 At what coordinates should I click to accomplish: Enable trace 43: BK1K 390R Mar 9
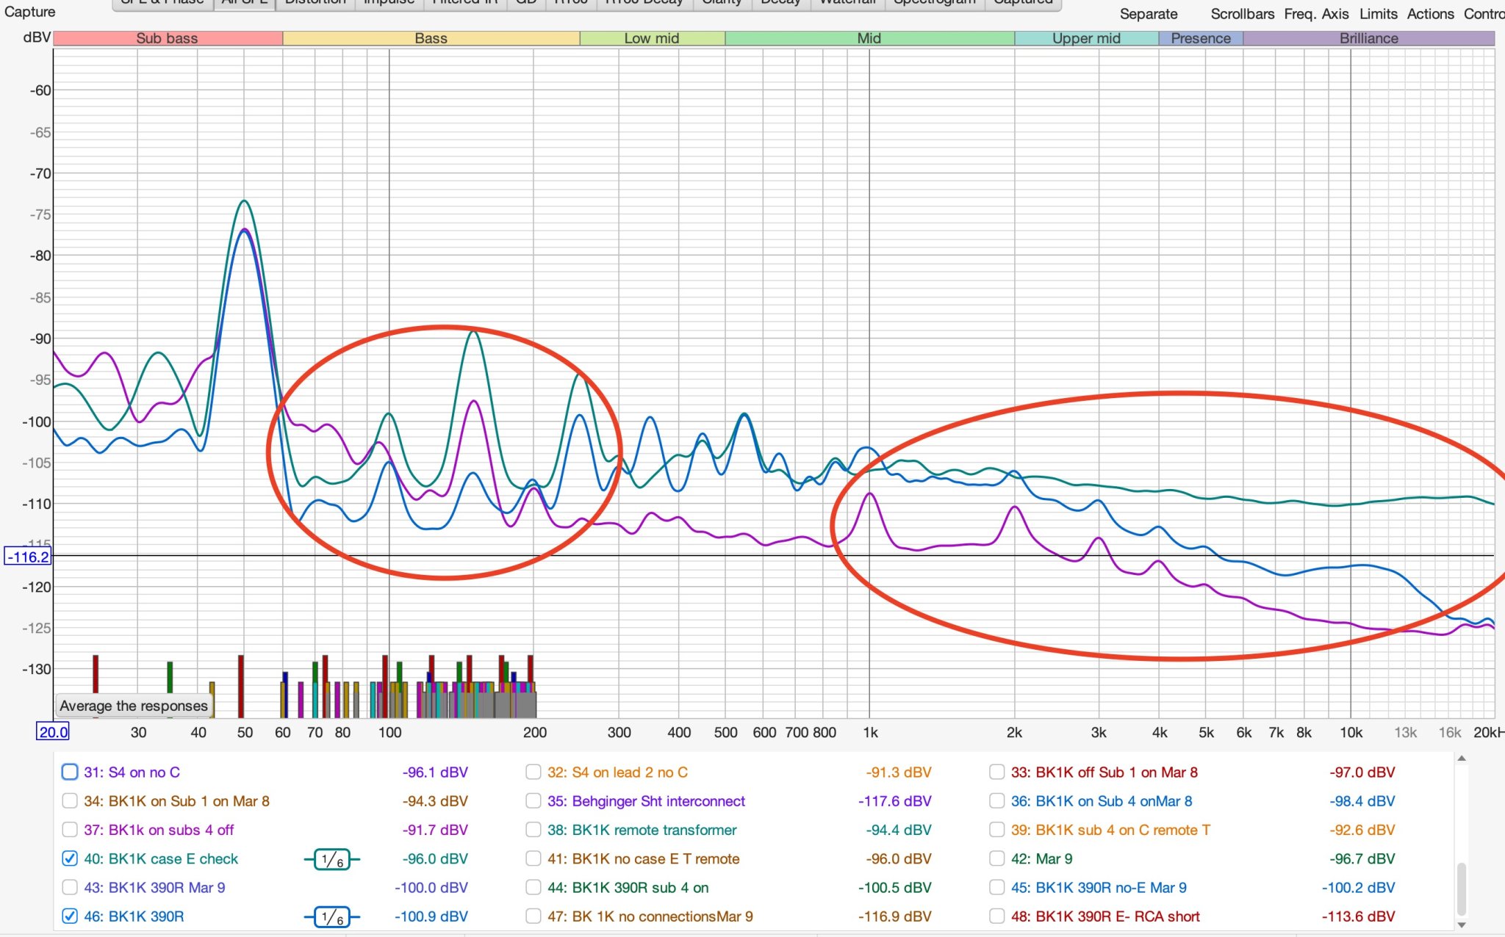[x=70, y=887]
